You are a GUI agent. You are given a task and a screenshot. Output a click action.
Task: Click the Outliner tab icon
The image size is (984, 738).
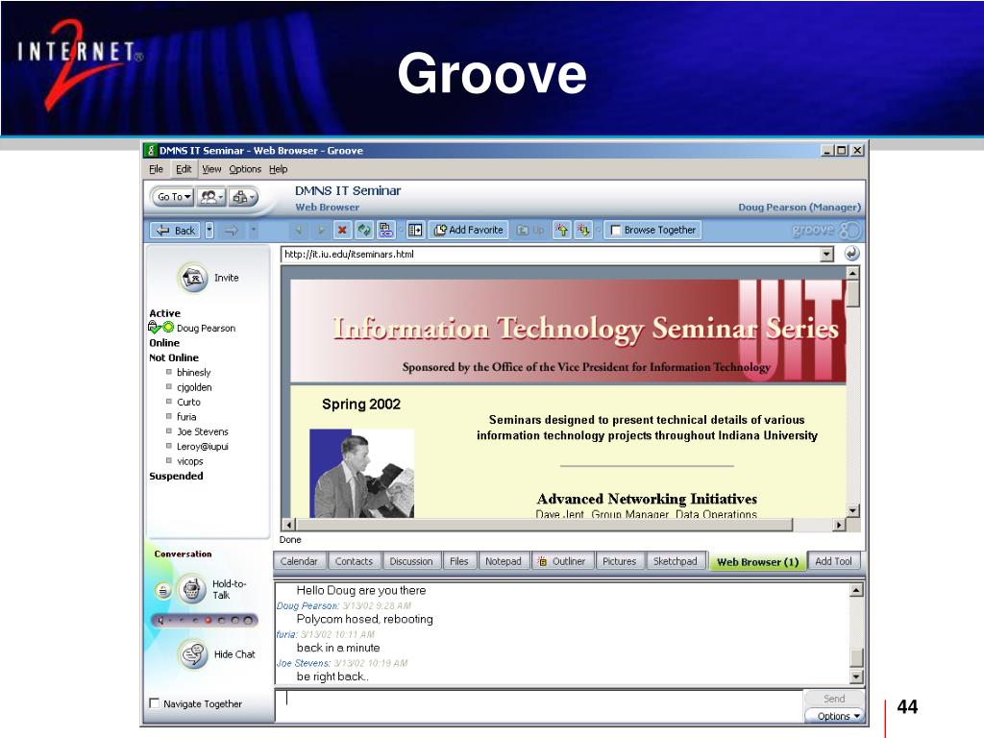pyautogui.click(x=542, y=561)
